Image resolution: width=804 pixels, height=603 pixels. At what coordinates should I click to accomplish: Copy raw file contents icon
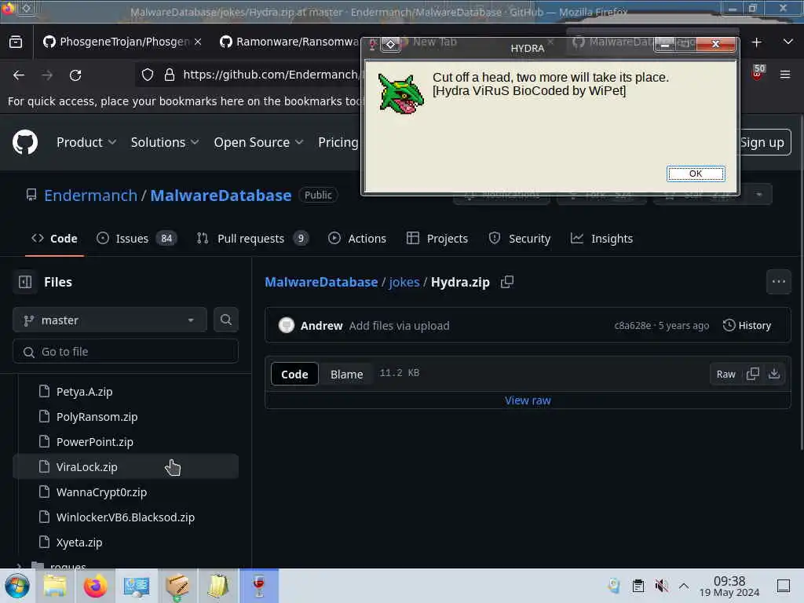753,374
